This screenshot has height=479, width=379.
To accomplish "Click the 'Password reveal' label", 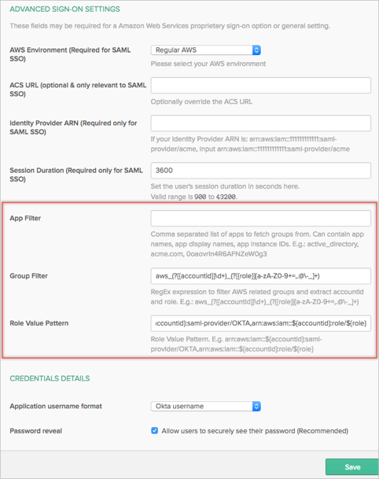I will click(x=35, y=431).
